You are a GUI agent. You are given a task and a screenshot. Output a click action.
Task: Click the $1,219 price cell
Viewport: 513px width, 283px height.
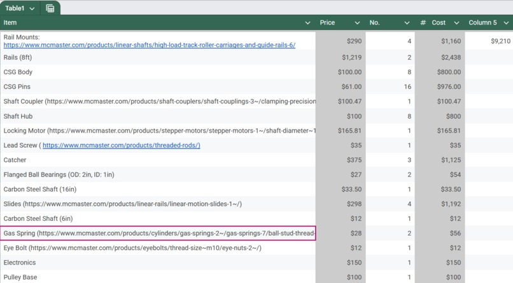[x=341, y=57]
